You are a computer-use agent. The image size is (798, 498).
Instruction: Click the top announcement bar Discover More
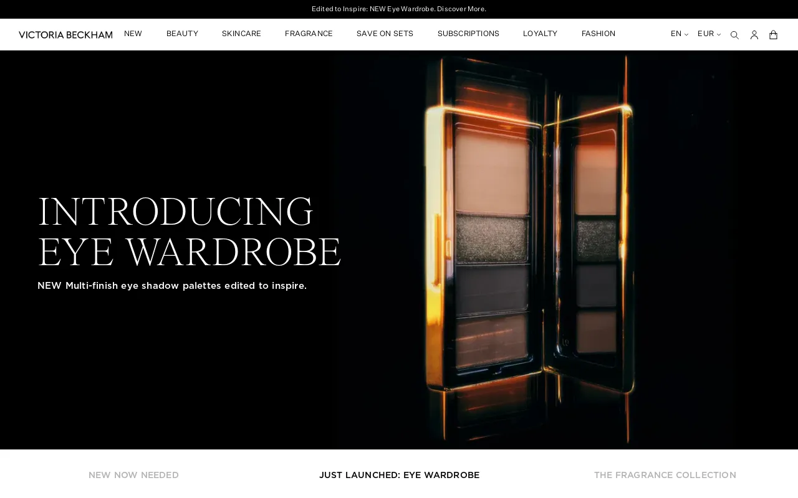(x=461, y=9)
